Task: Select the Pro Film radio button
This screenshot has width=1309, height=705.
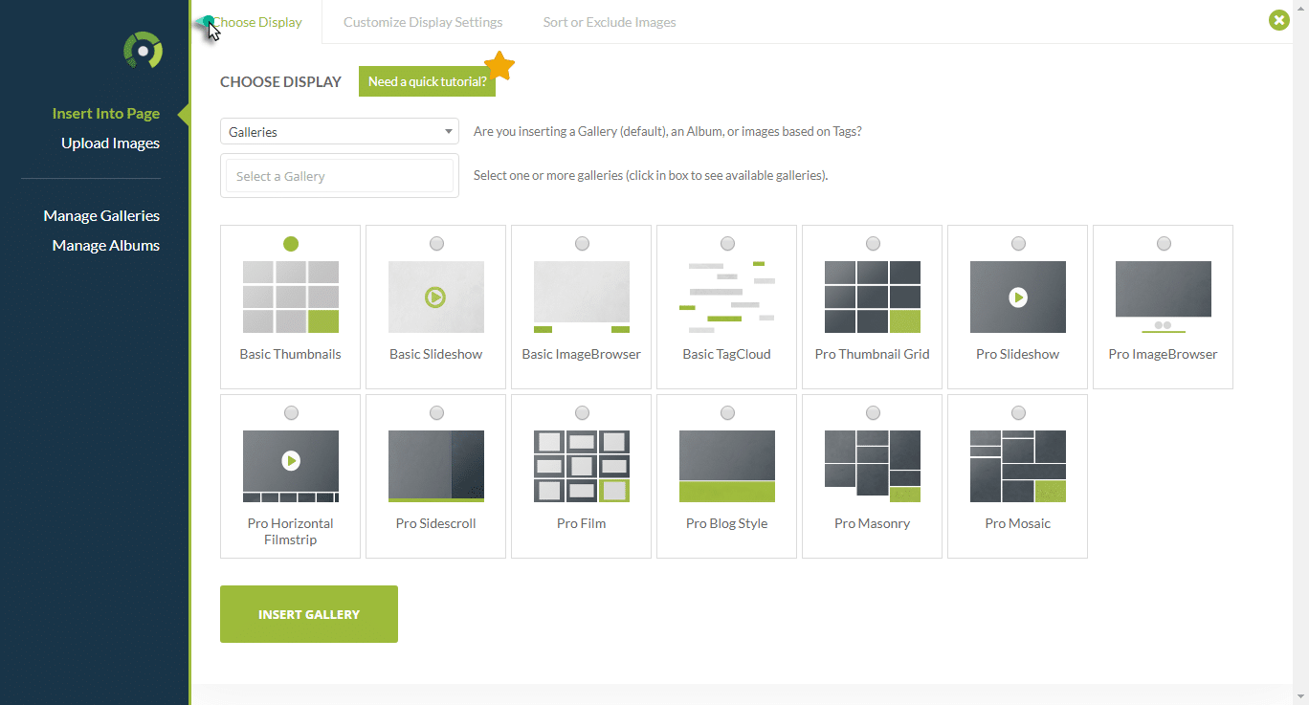Action: tap(582, 413)
